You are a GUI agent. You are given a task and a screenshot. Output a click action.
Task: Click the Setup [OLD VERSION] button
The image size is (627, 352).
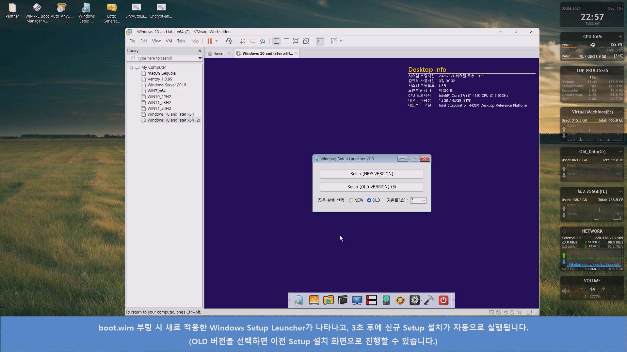click(x=372, y=187)
